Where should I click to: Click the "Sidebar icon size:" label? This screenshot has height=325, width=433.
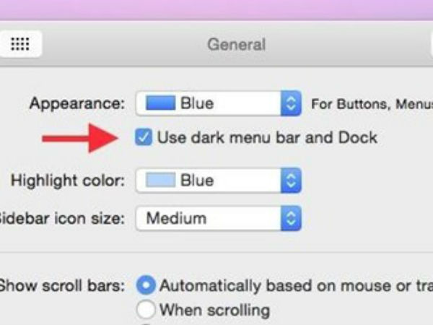pyautogui.click(x=63, y=218)
